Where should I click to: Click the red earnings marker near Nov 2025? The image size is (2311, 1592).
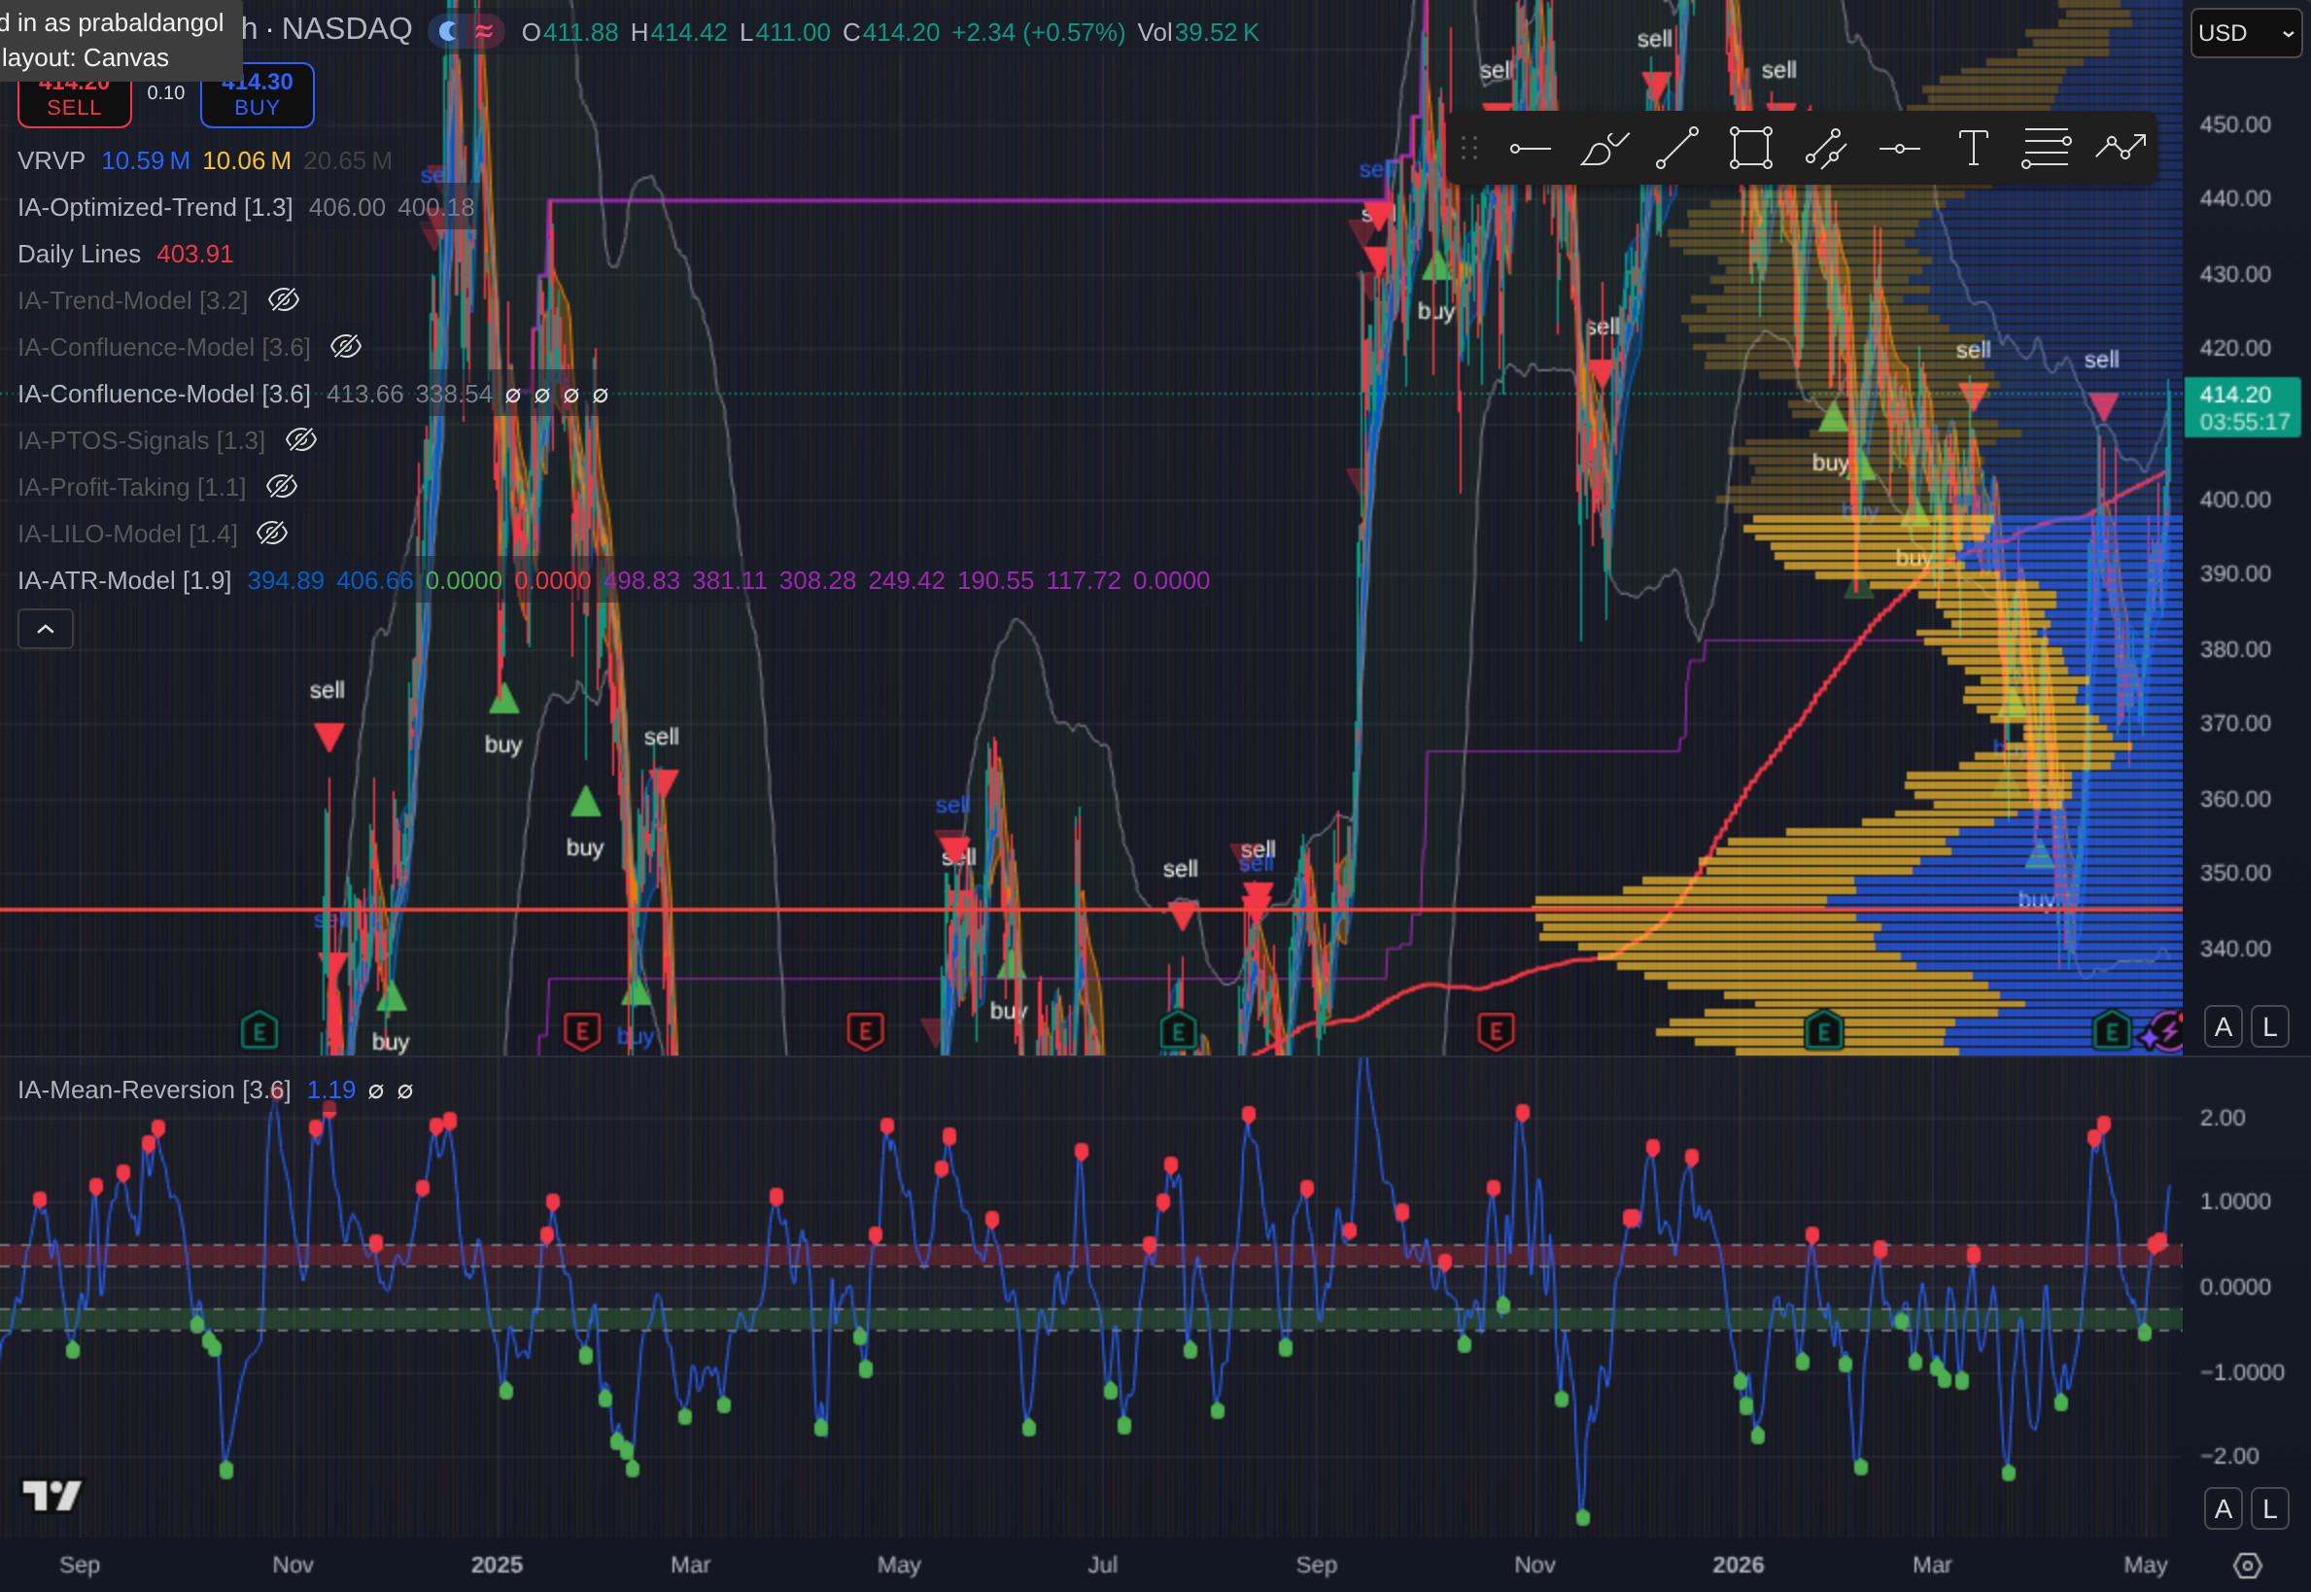(x=1495, y=1031)
